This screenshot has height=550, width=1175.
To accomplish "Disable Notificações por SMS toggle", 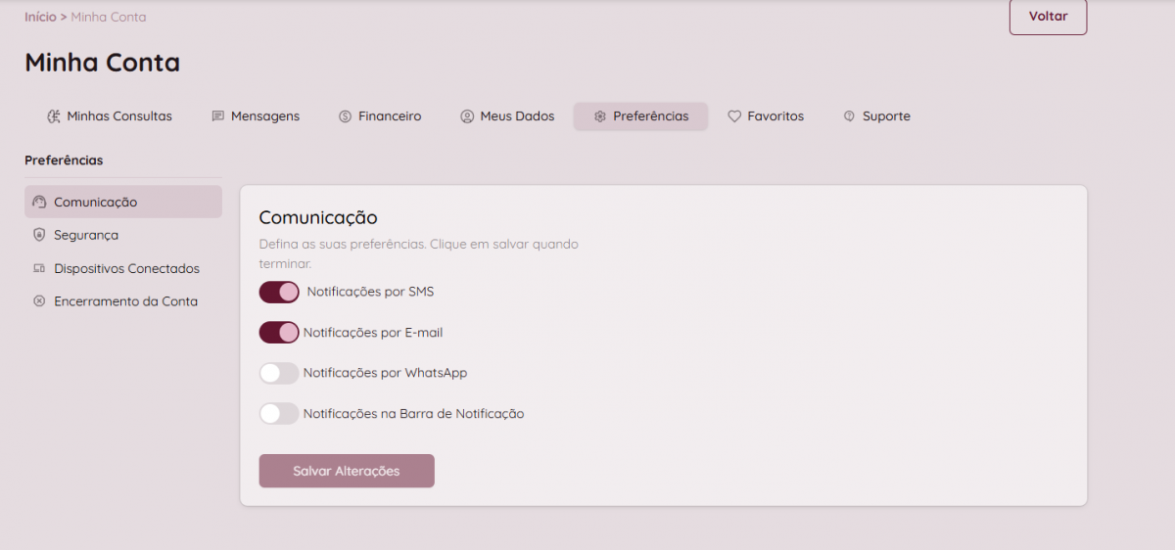I will click(x=279, y=292).
